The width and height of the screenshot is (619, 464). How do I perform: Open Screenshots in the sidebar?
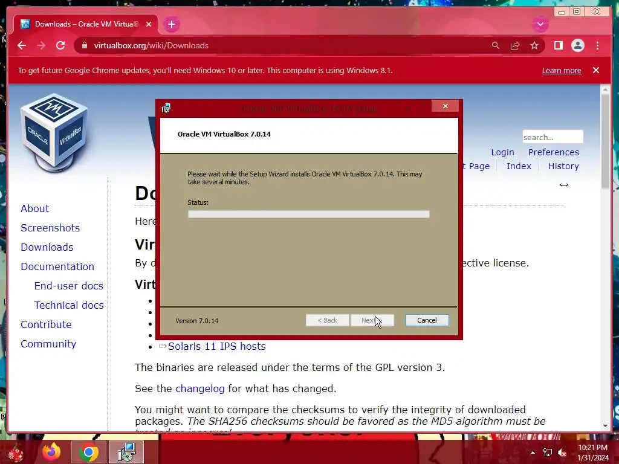[x=50, y=228]
